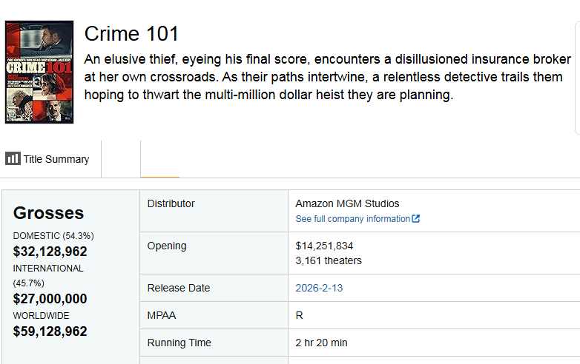Click the Title Summary bar chart icon
580x364 pixels.
coord(13,158)
